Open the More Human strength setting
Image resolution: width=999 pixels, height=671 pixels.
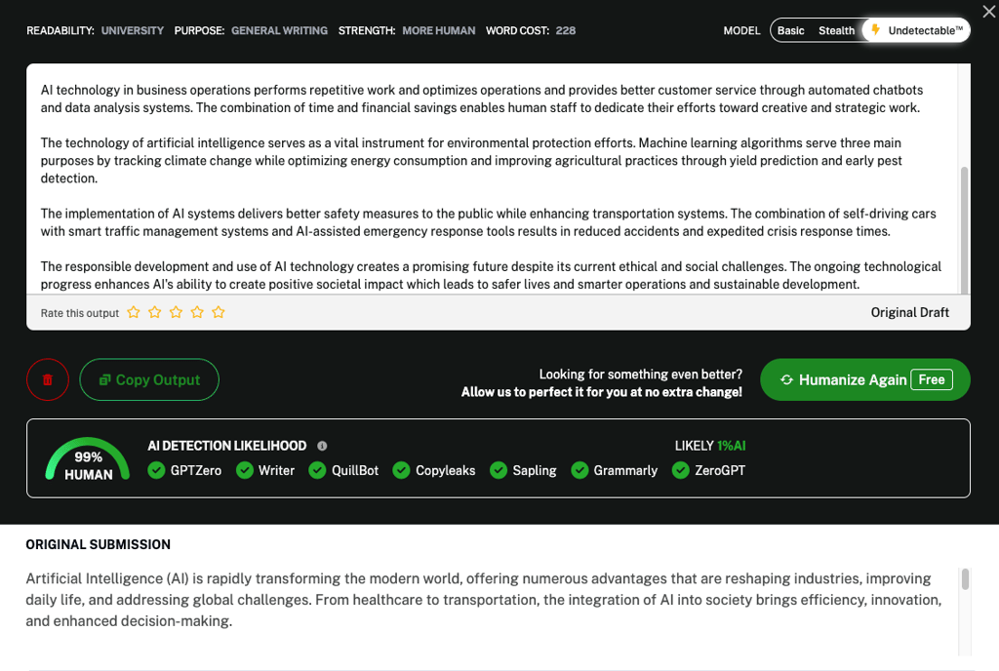point(439,30)
